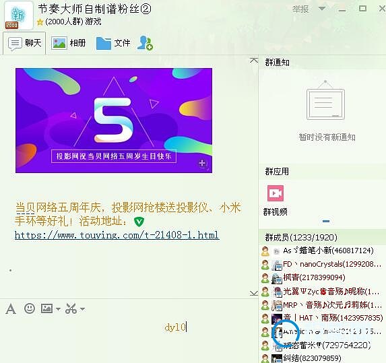
Task: Expand the image options dropdown arrow
Action: pos(58,309)
